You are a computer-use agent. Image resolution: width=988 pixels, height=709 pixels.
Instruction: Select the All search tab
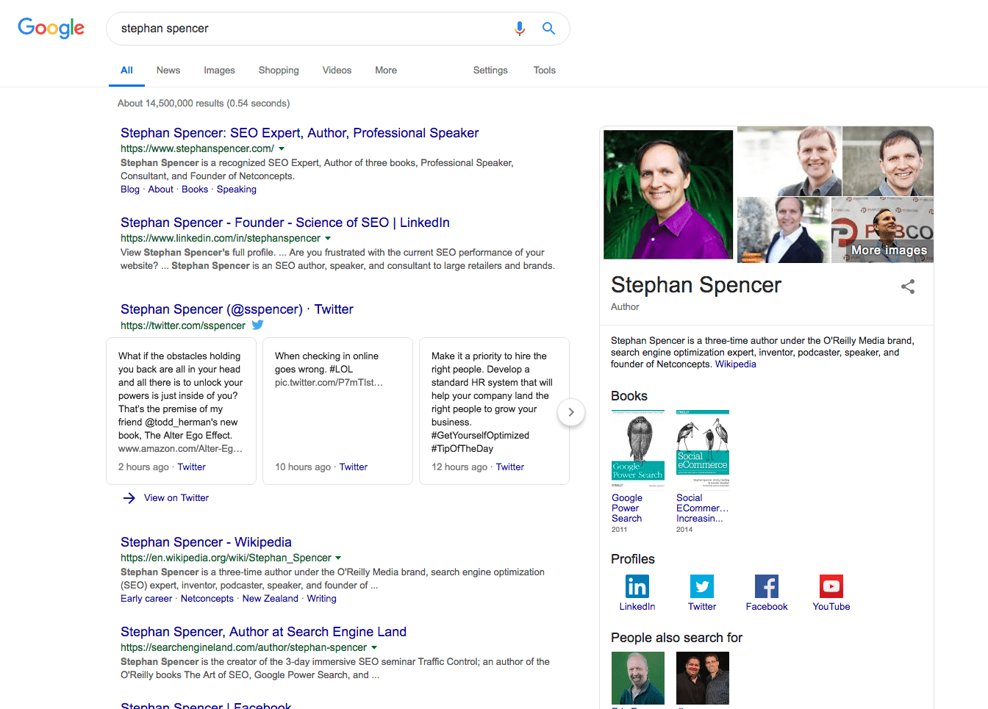126,71
